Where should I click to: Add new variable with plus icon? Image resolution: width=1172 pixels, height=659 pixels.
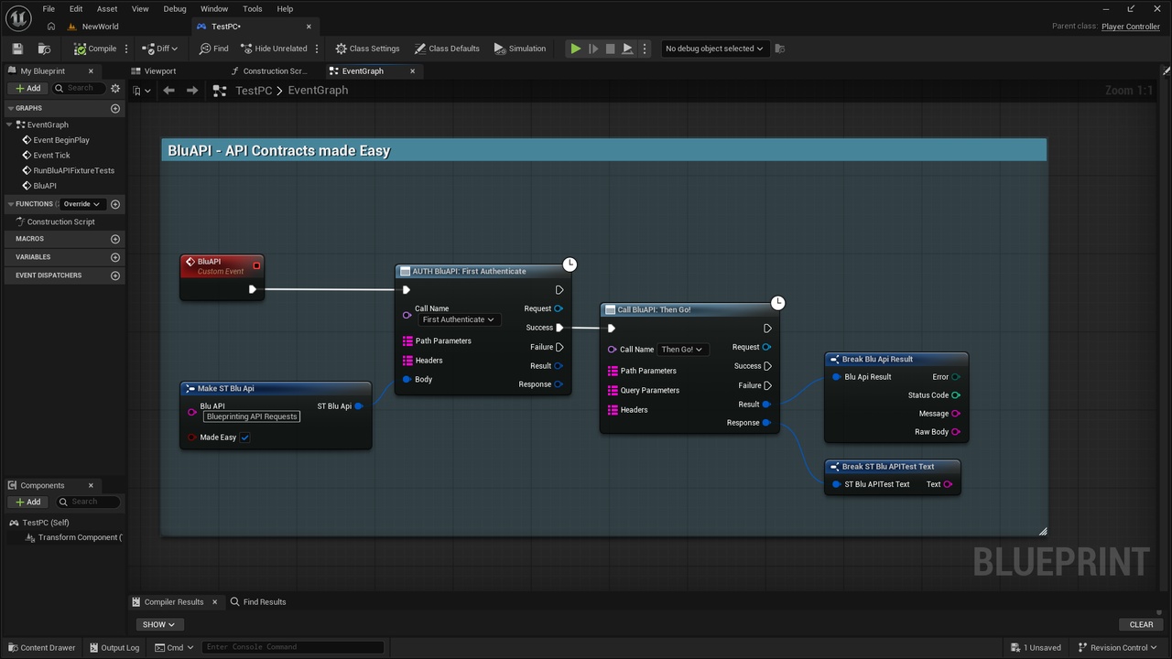click(115, 257)
